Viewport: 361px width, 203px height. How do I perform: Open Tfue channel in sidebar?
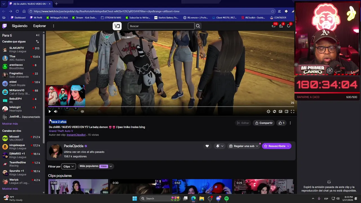pyautogui.click(x=21, y=58)
